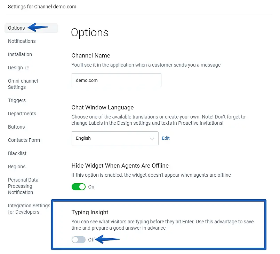Turn off Hide Widget When Agents Are Offline

tap(78, 187)
